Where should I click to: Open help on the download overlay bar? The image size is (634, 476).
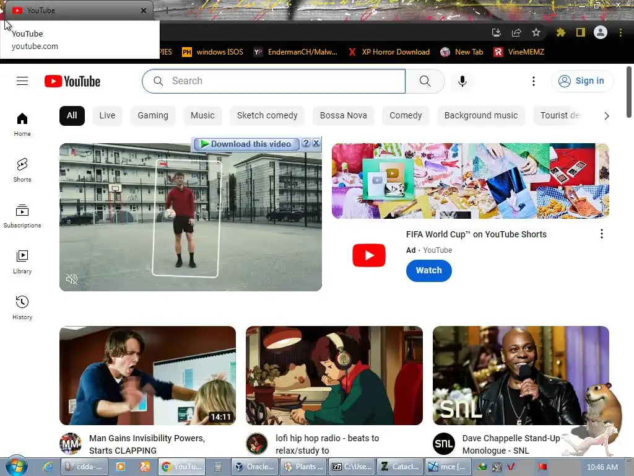(306, 143)
